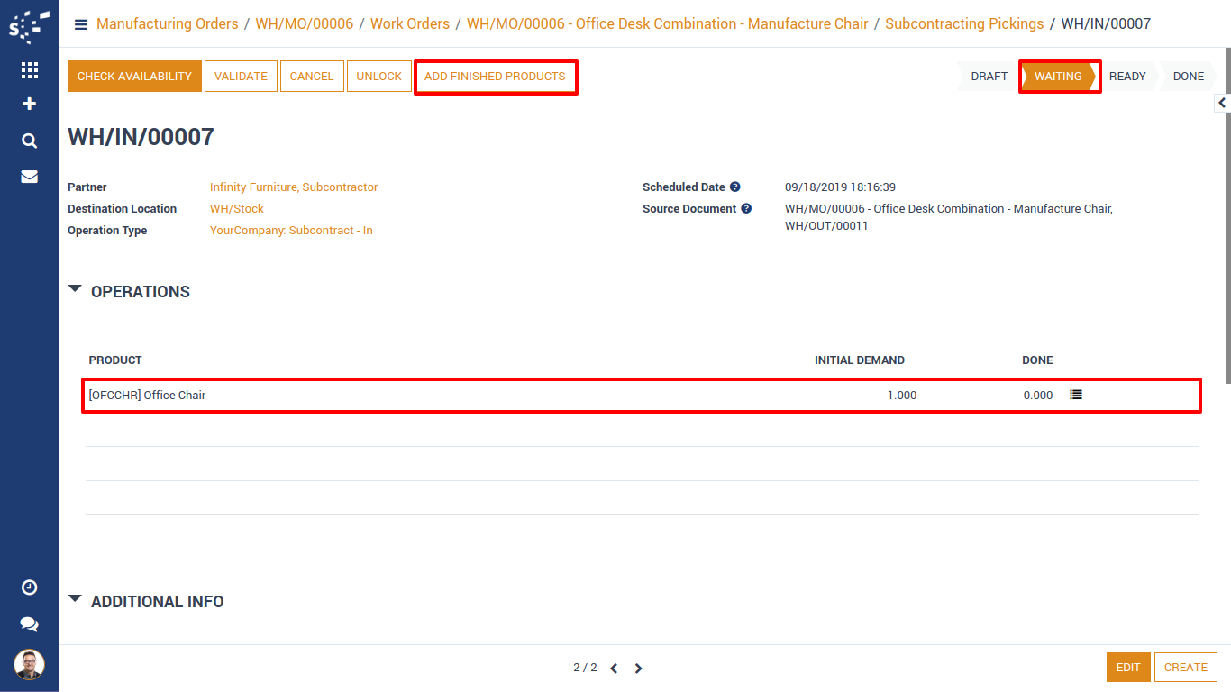Click the hamburger menu icon in breadcrumb
Viewport: 1231px width, 692px height.
click(81, 24)
